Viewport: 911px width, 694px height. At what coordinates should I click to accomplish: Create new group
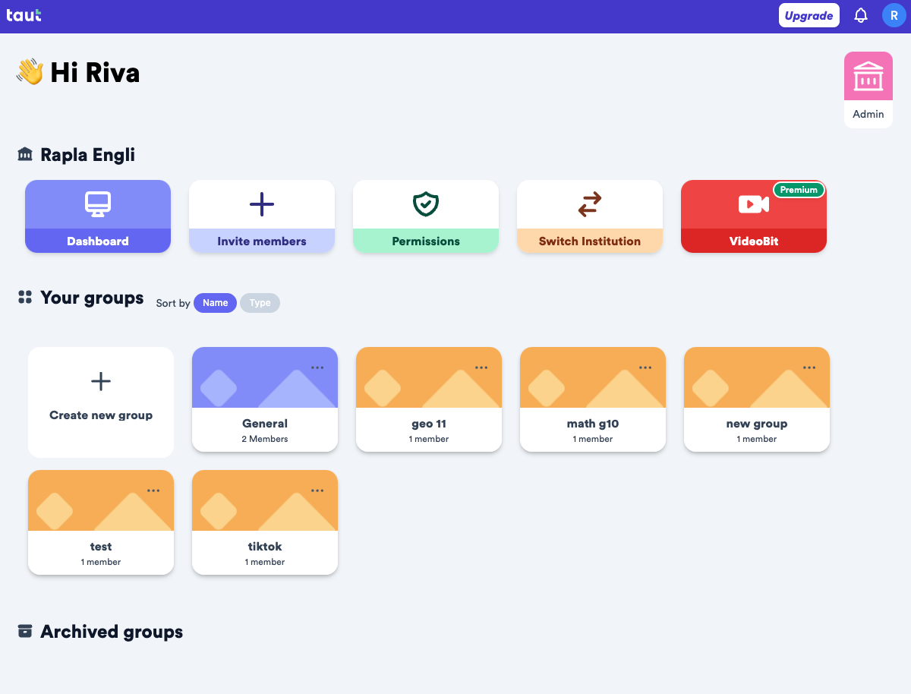tap(101, 402)
